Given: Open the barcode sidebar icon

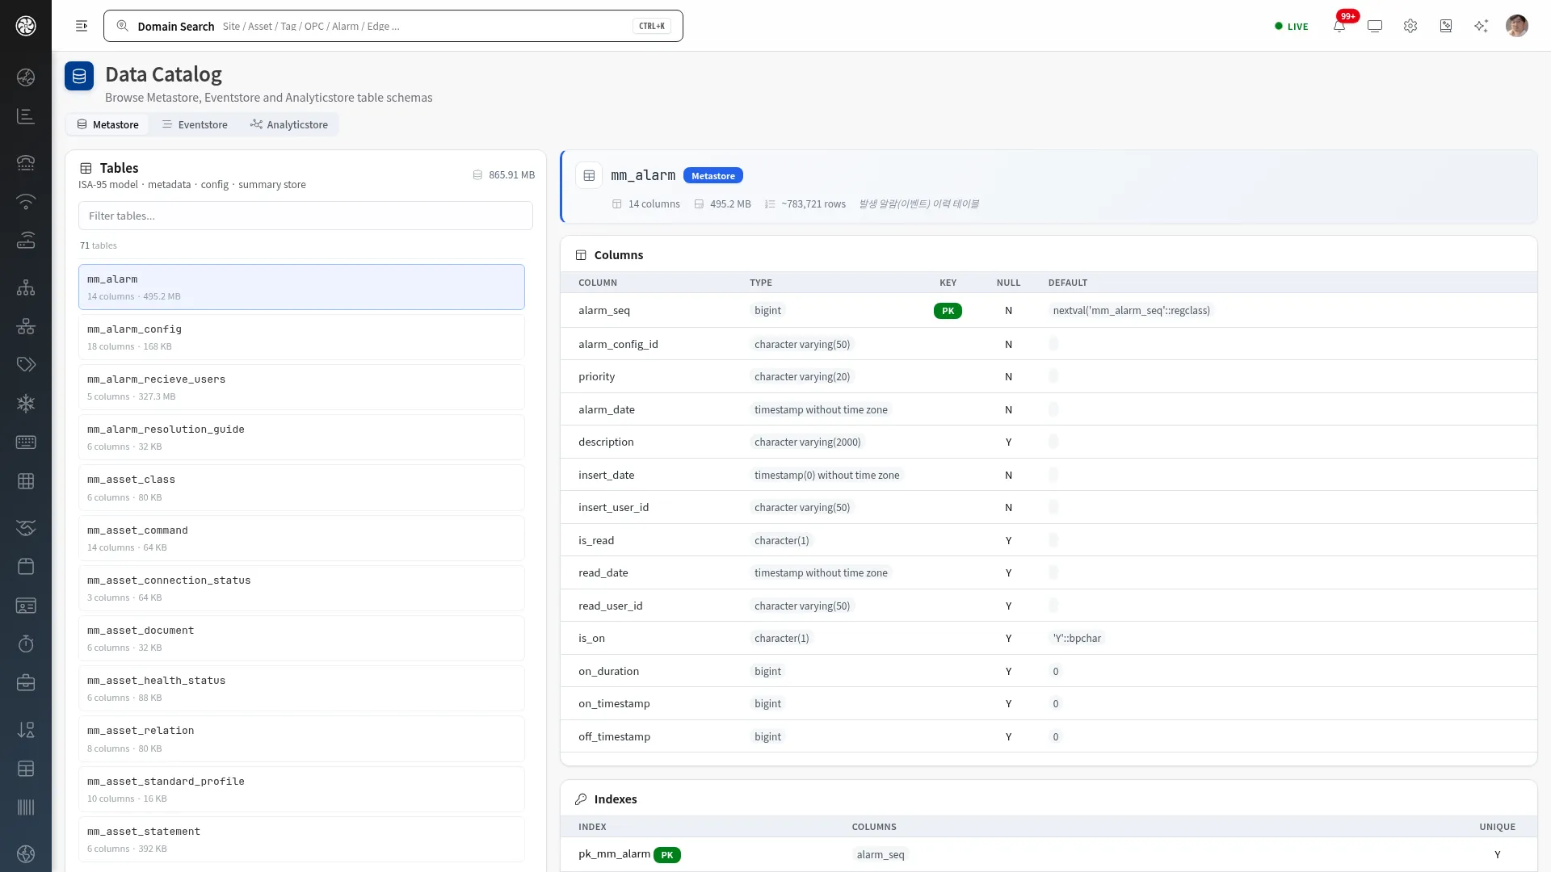Looking at the screenshot, I should (26, 807).
